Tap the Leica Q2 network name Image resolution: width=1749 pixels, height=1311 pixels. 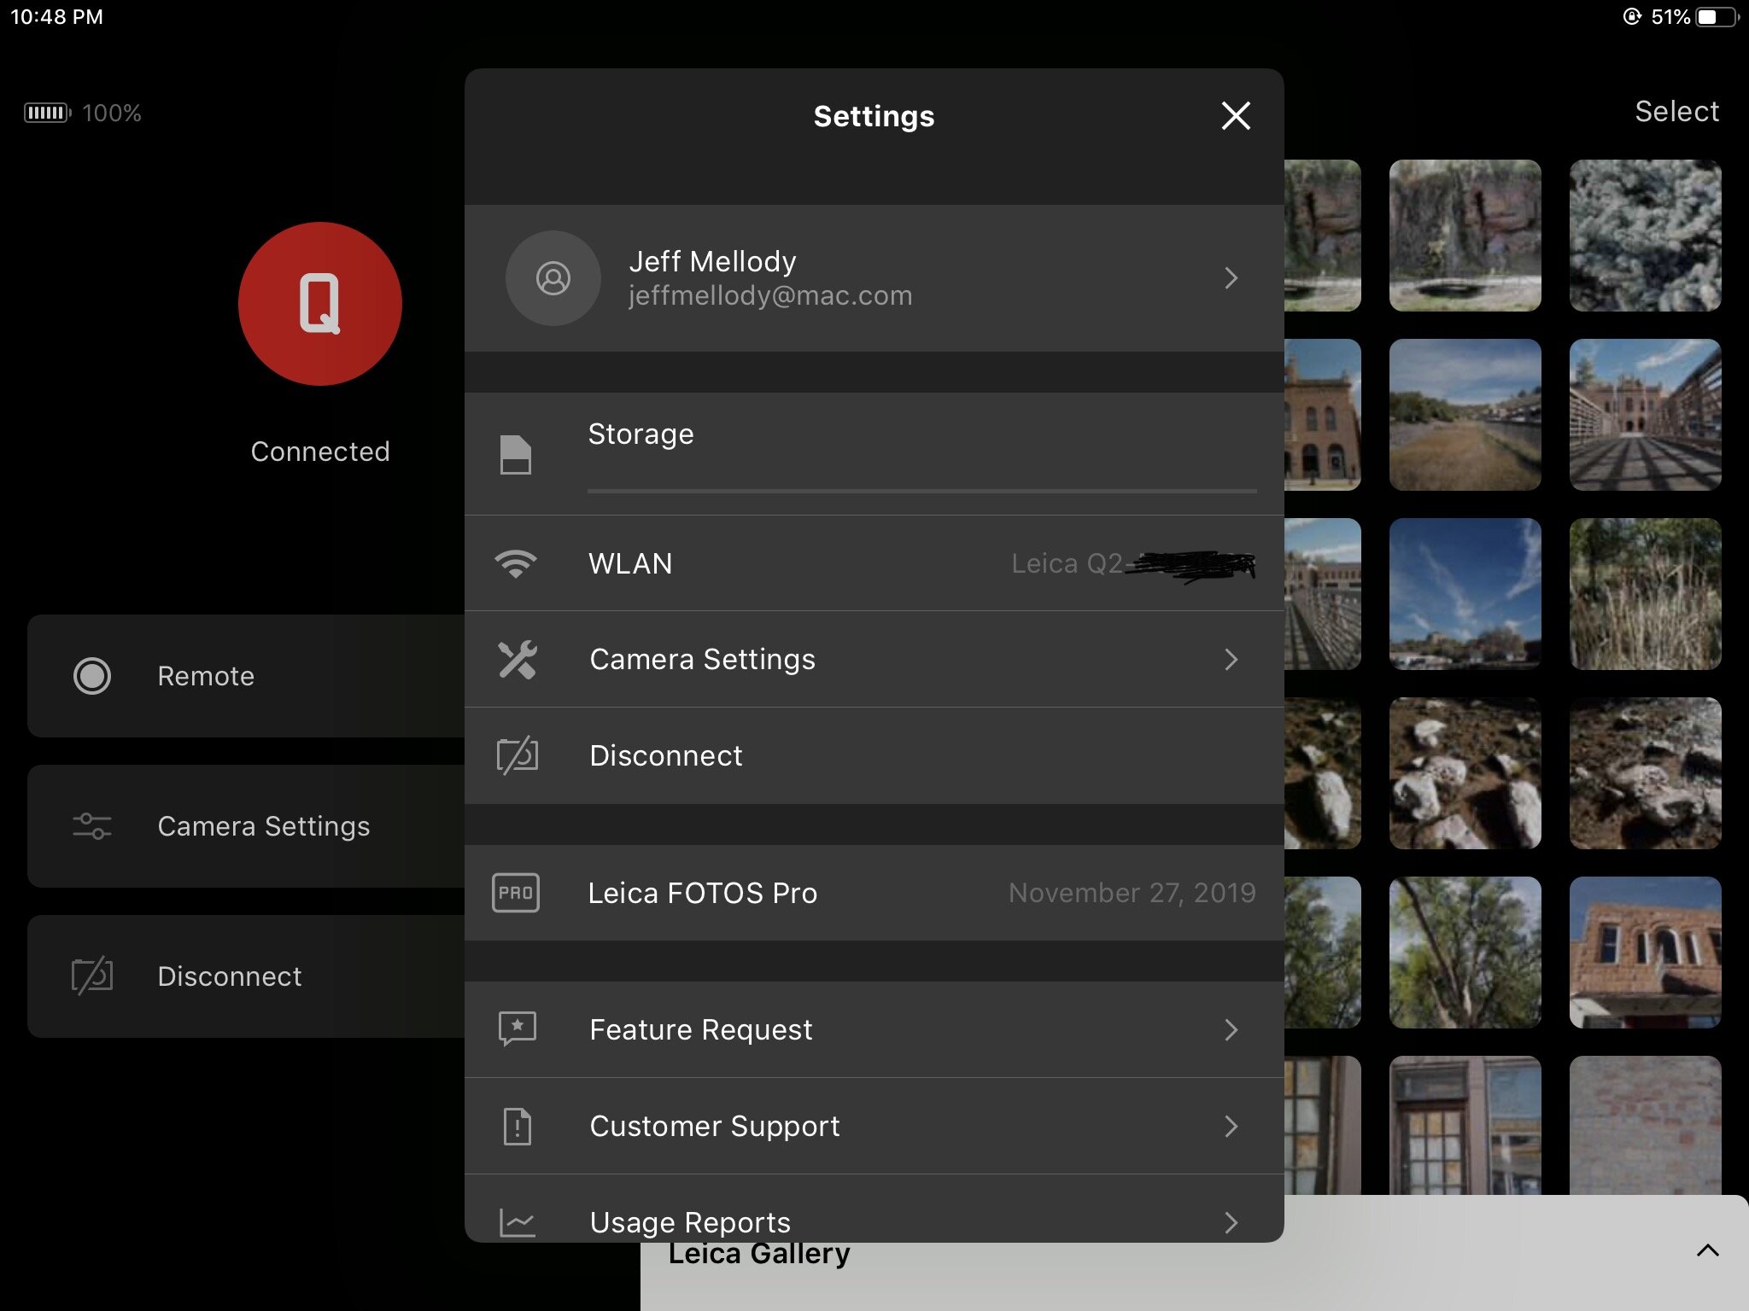pos(1068,563)
